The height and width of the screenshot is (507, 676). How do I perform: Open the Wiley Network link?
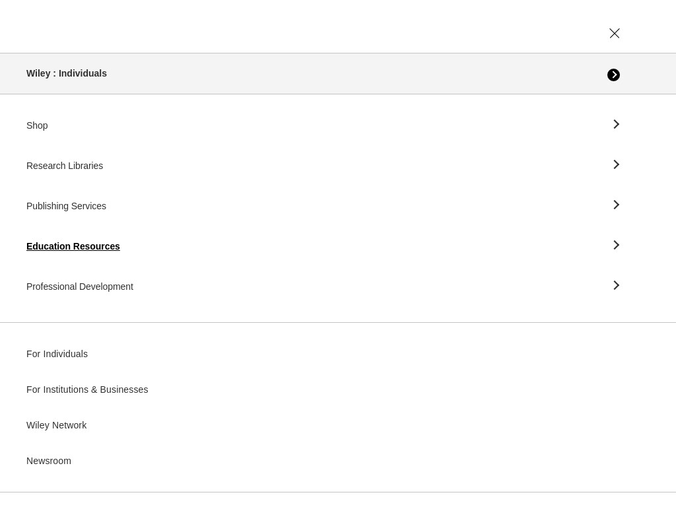pyautogui.click(x=57, y=425)
